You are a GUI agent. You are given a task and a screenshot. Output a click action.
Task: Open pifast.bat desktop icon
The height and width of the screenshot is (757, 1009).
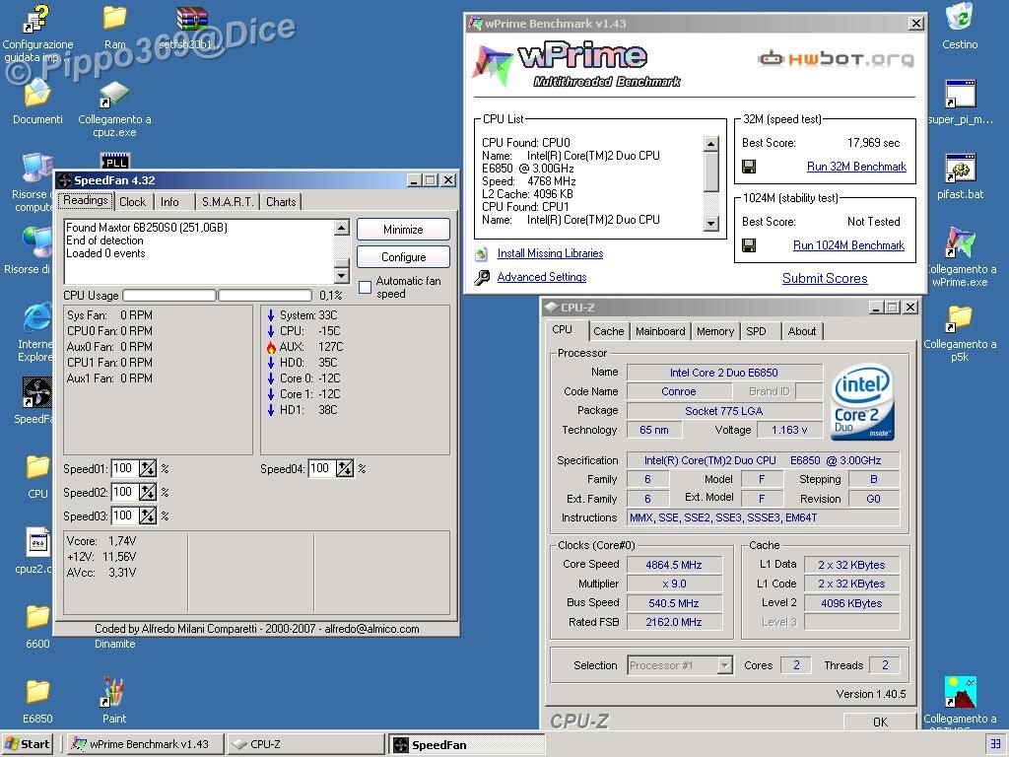960,168
